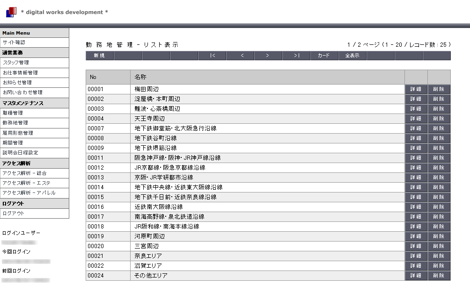Click the 奈良エリア name cell
470x299 pixels.
(268, 256)
